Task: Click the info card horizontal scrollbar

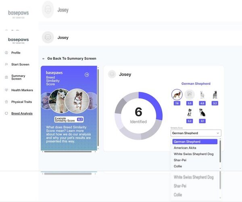Action: tap(68, 151)
